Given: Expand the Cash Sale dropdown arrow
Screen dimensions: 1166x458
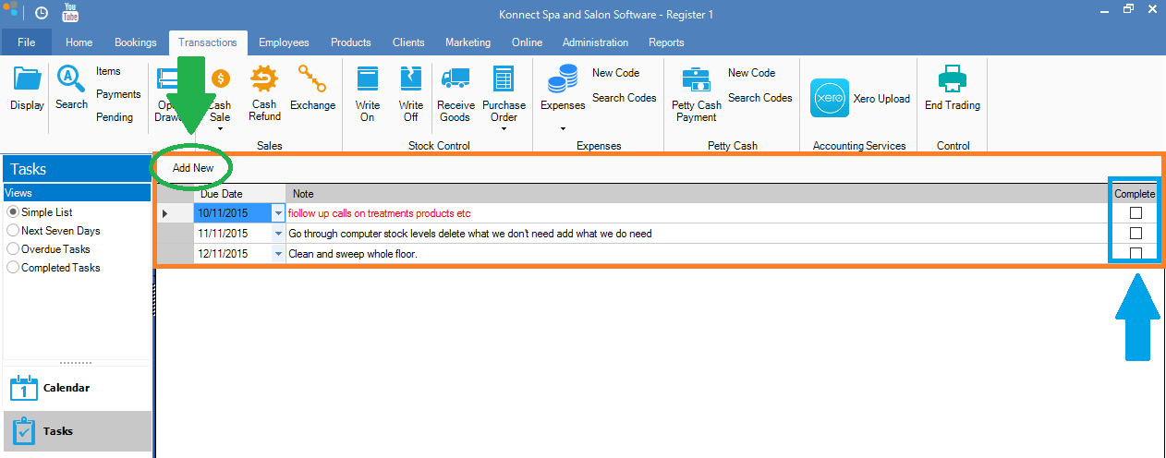Looking at the screenshot, I should coord(220,130).
